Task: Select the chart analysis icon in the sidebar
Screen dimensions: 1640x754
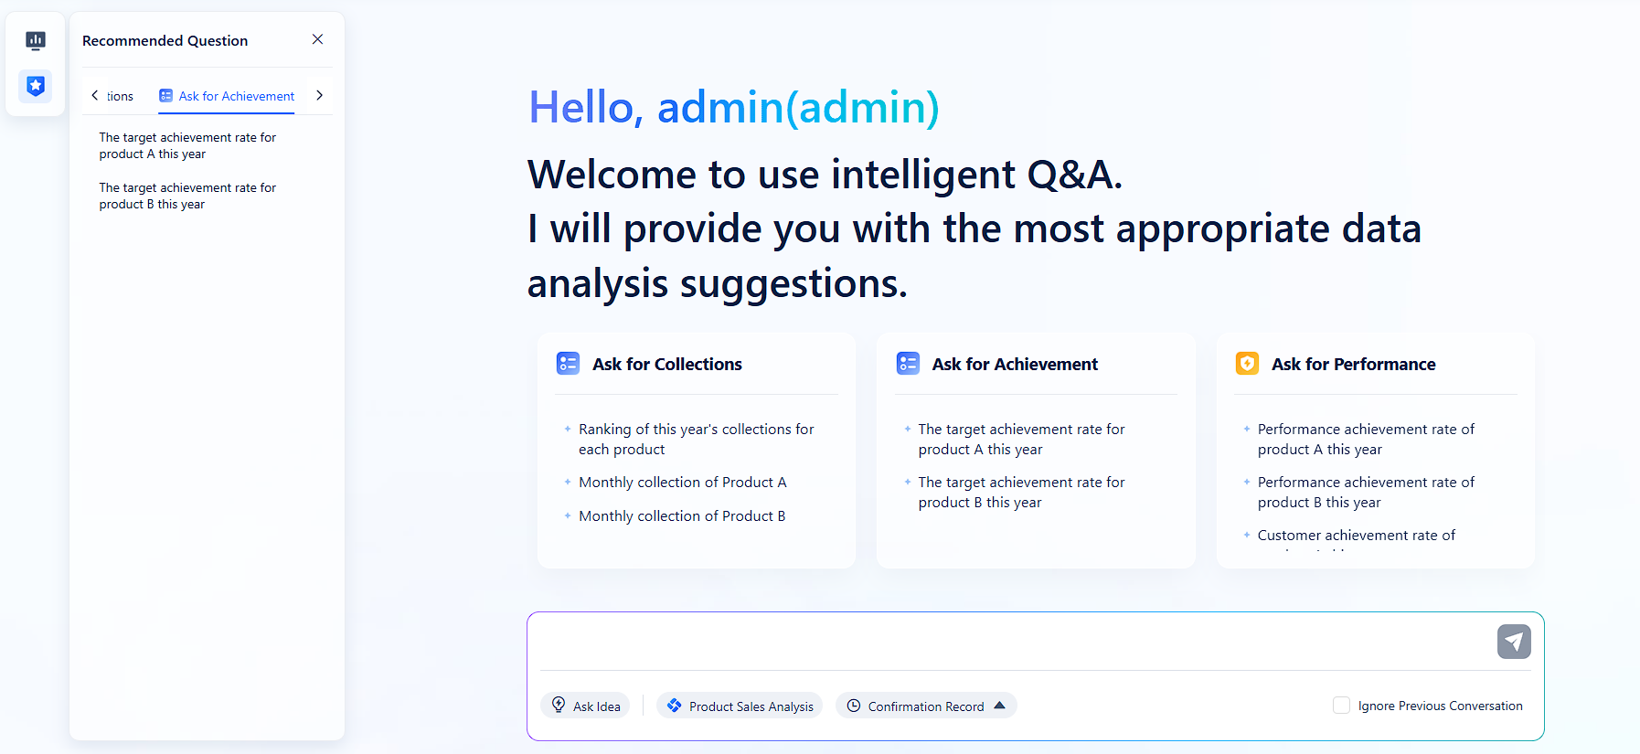Action: coord(36,40)
